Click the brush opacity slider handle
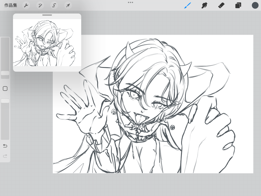Viewport: 261px width, 196px height. [5, 101]
